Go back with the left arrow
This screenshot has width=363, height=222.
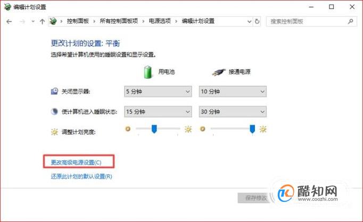click(9, 21)
